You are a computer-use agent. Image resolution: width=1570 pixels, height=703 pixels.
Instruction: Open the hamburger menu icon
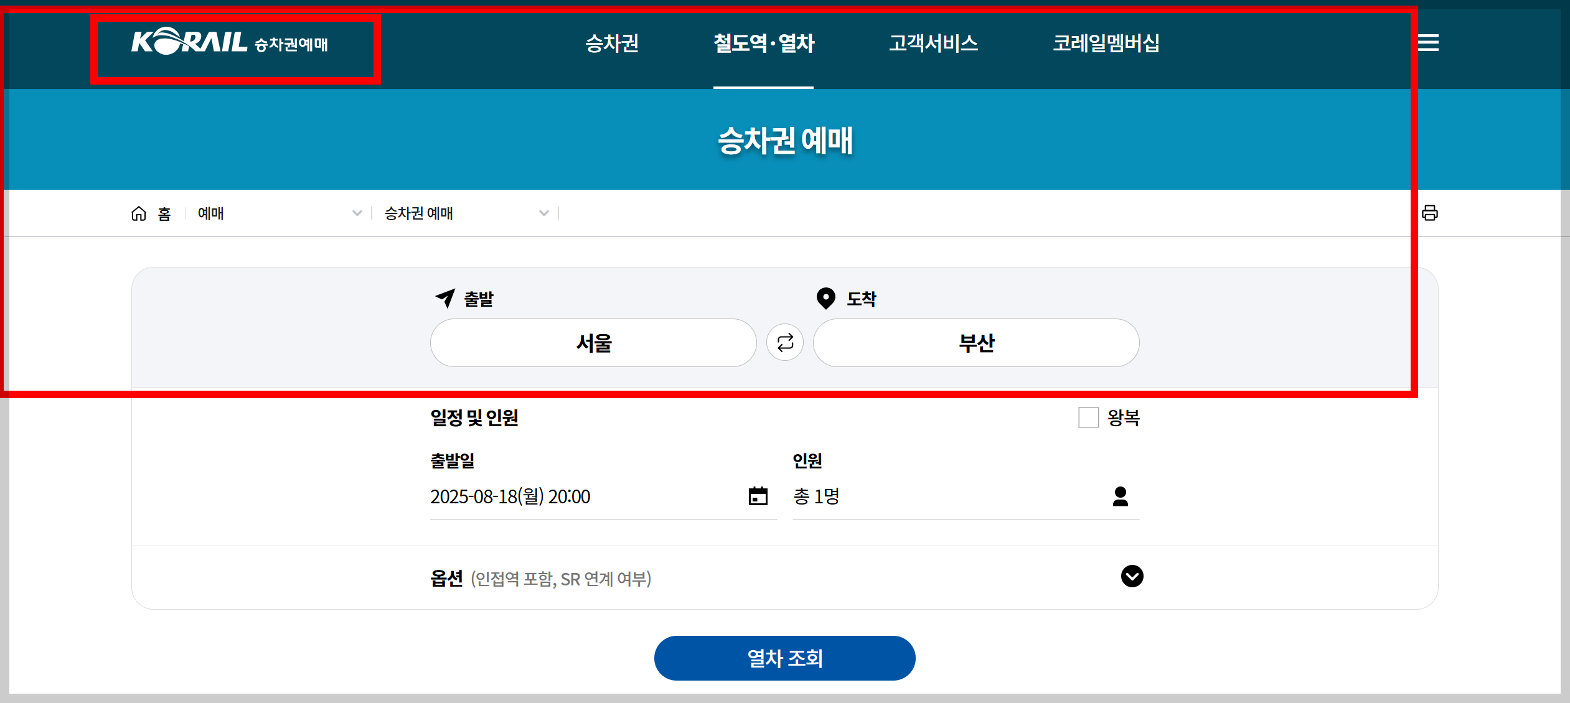click(1428, 42)
